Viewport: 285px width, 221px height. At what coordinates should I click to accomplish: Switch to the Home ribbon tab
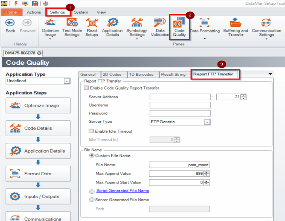coord(11,12)
